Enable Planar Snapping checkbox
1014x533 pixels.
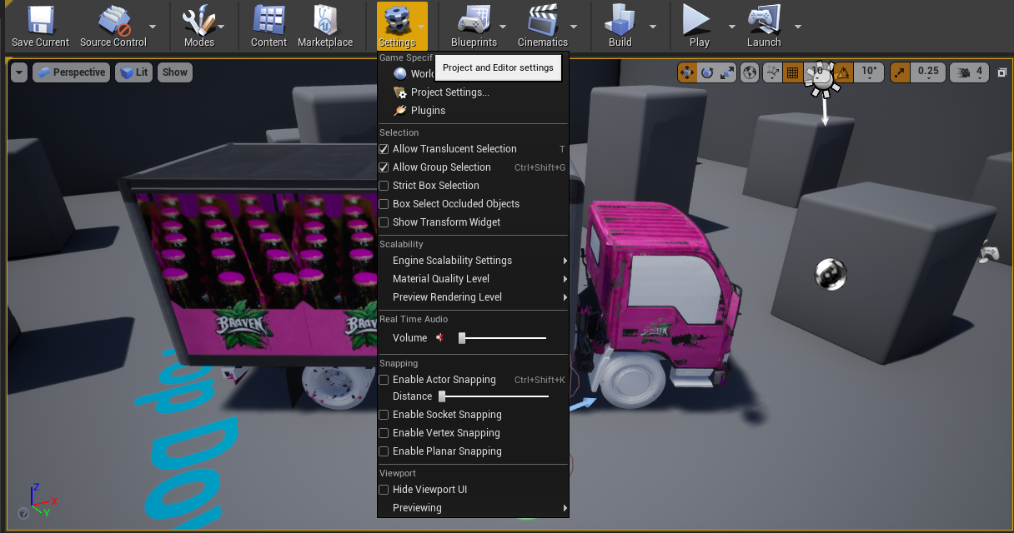pyautogui.click(x=384, y=451)
